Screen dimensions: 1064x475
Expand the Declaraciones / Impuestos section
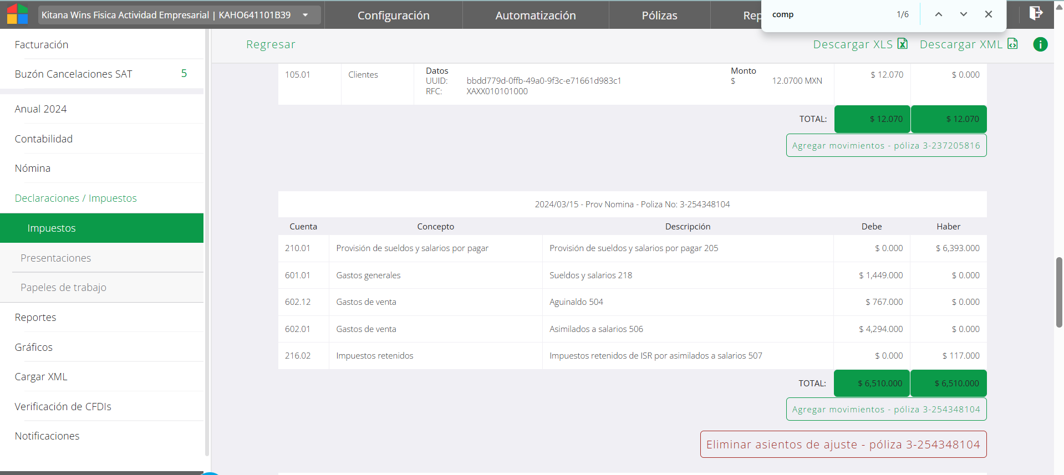(x=75, y=198)
